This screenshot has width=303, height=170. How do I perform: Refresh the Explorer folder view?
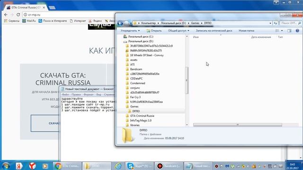[x=276, y=23]
